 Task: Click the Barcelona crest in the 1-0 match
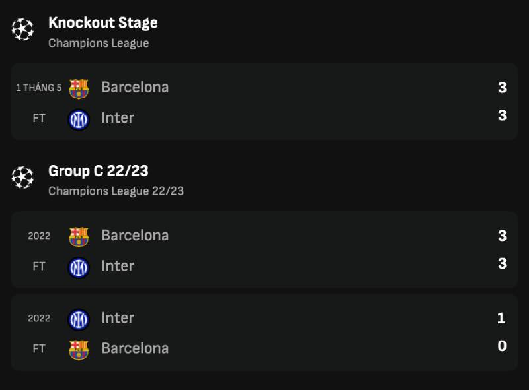pos(79,350)
